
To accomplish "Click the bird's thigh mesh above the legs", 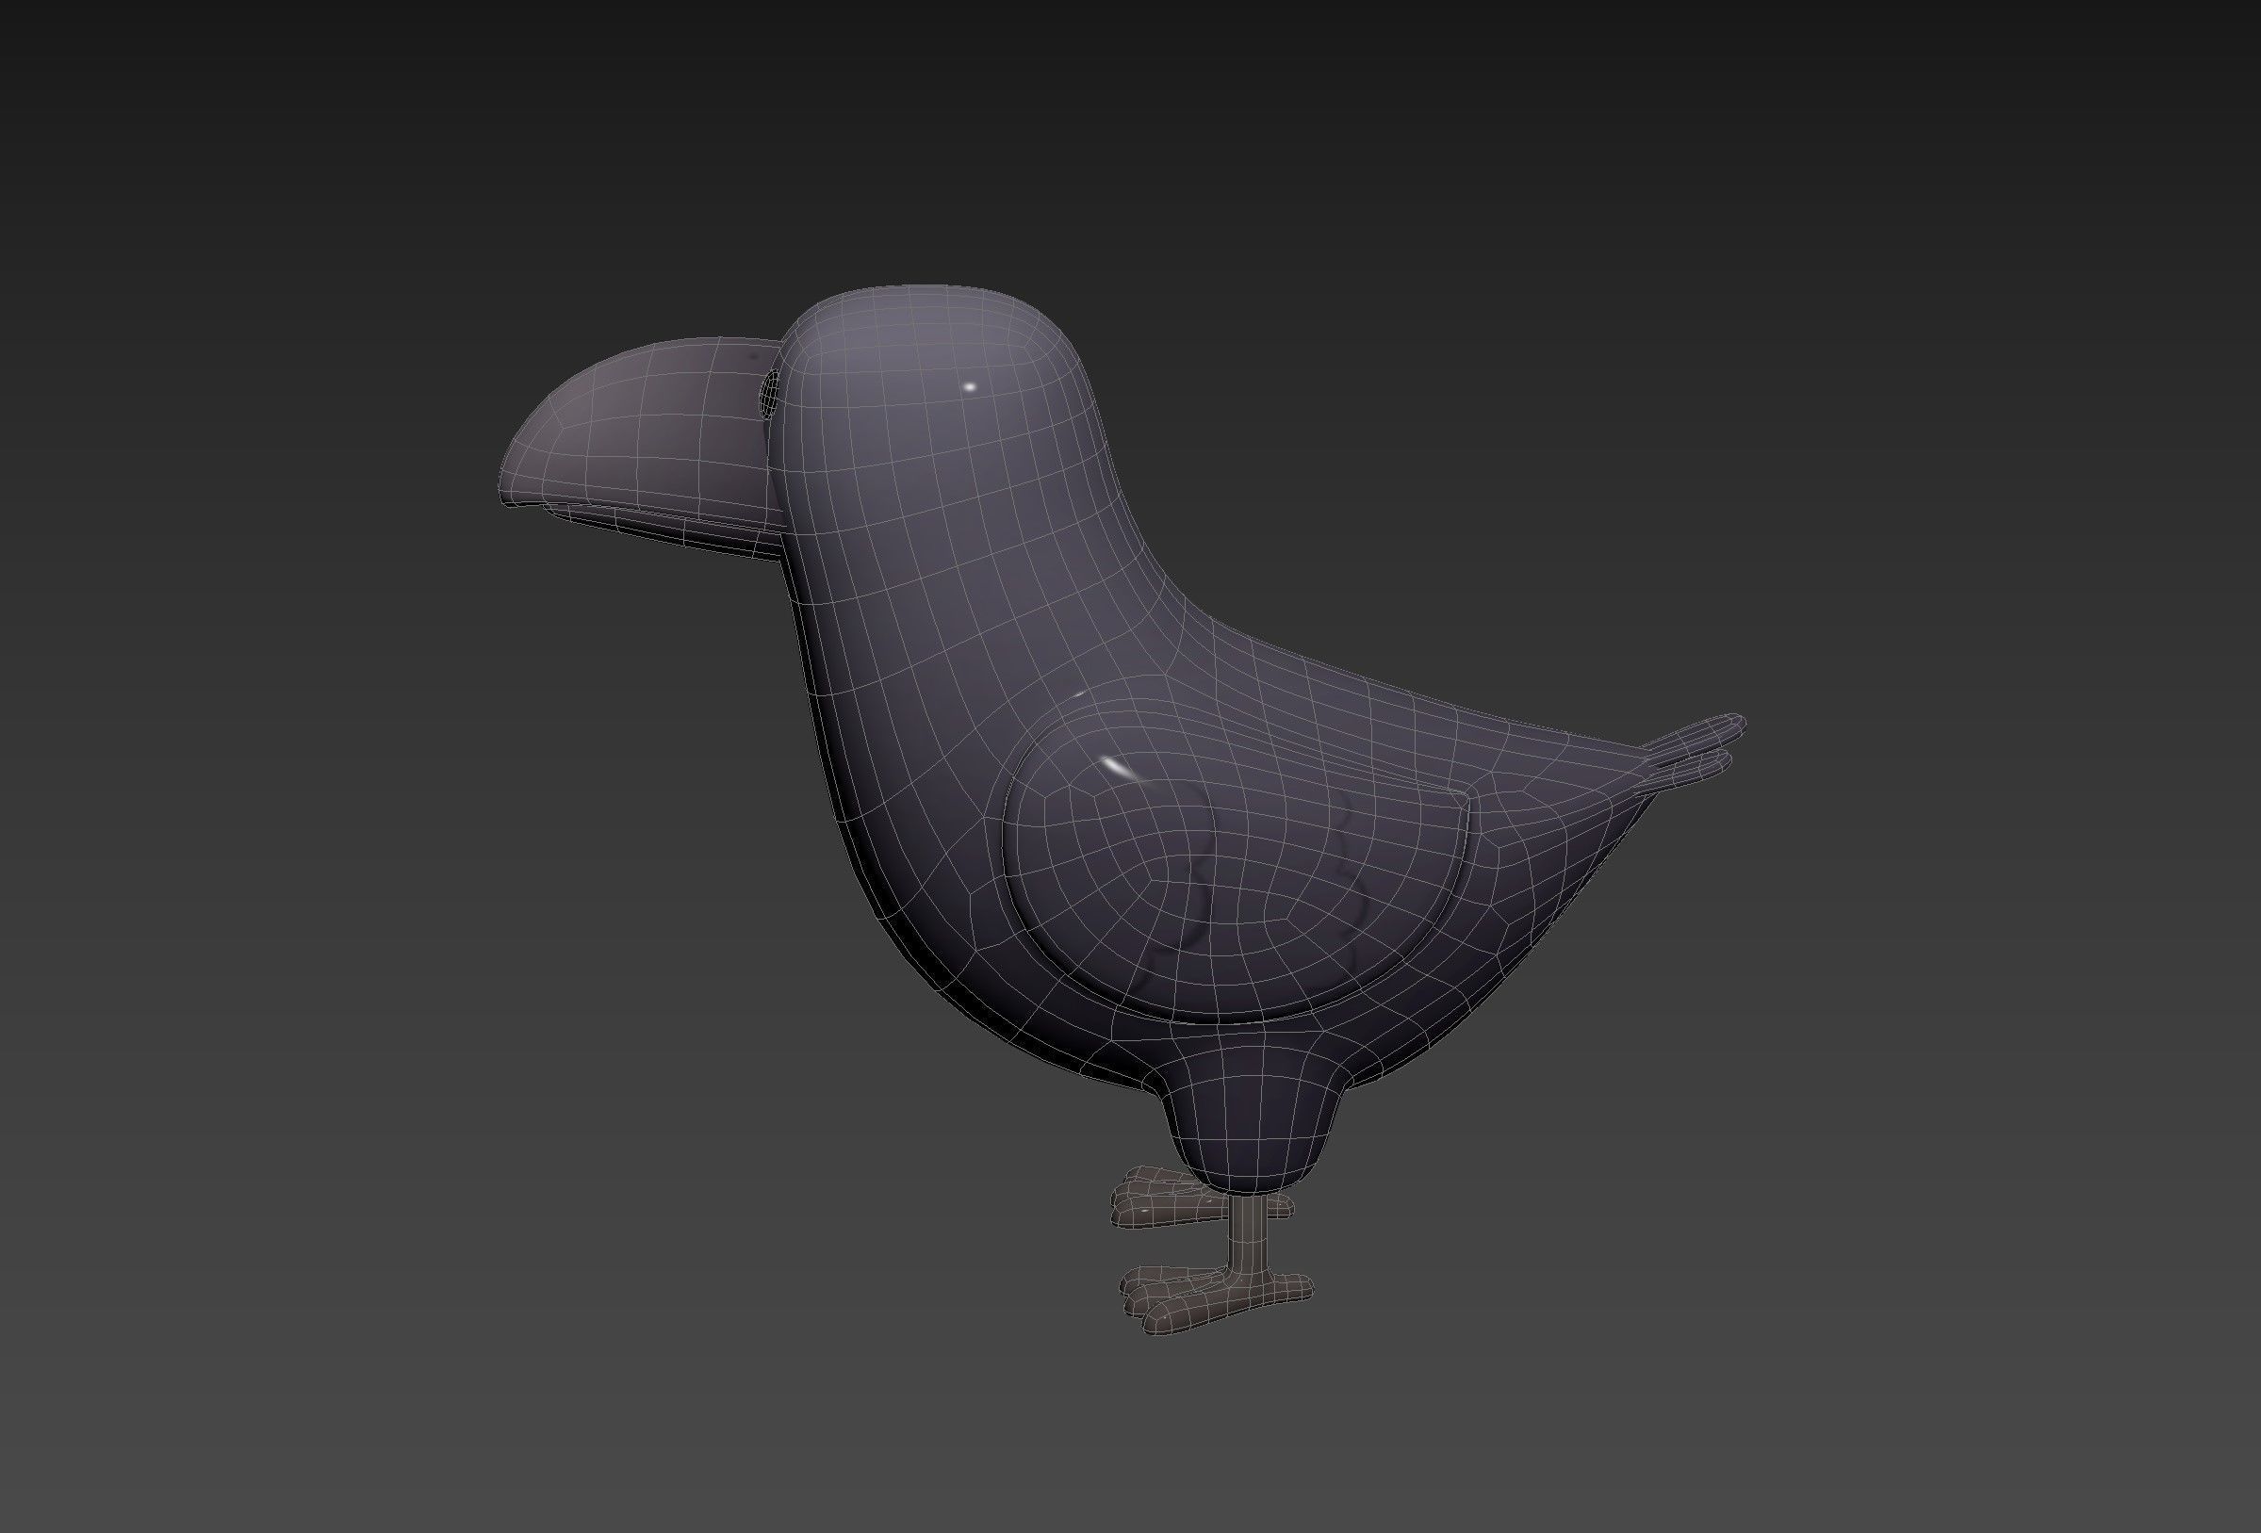I will [1254, 1118].
